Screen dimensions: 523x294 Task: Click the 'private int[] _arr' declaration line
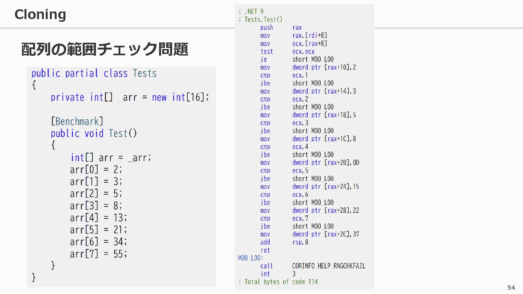tap(130, 97)
